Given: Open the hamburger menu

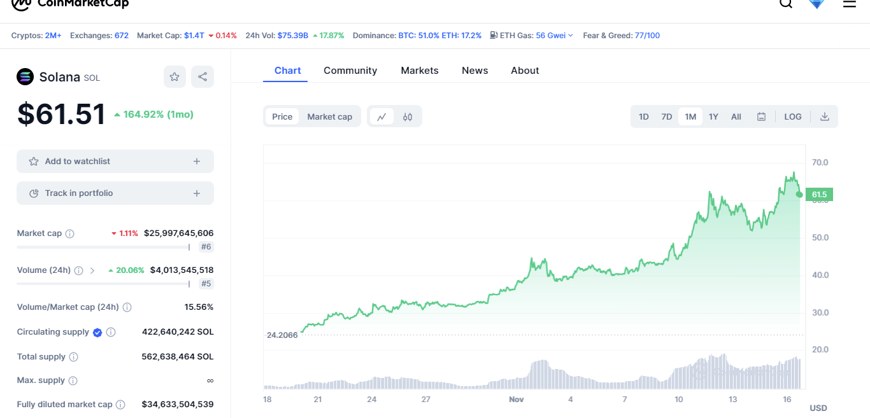Looking at the screenshot, I should click(850, 3).
